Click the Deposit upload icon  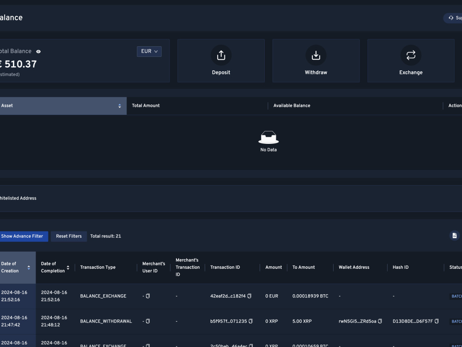click(221, 55)
